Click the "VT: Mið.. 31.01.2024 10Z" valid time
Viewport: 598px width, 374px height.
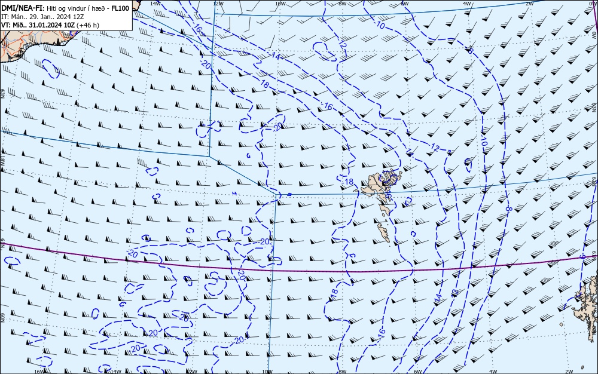38,25
